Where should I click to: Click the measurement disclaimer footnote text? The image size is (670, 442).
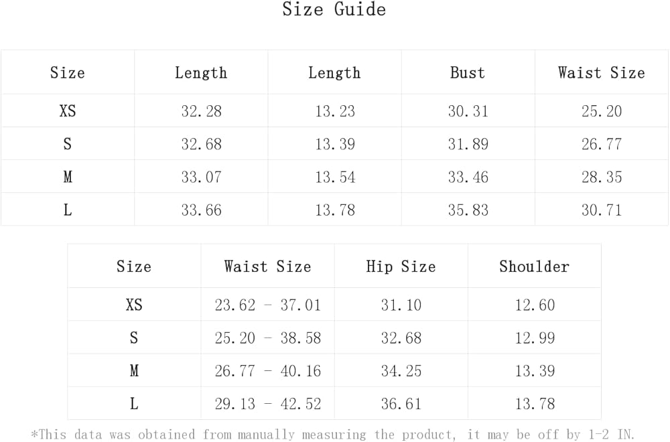(334, 435)
